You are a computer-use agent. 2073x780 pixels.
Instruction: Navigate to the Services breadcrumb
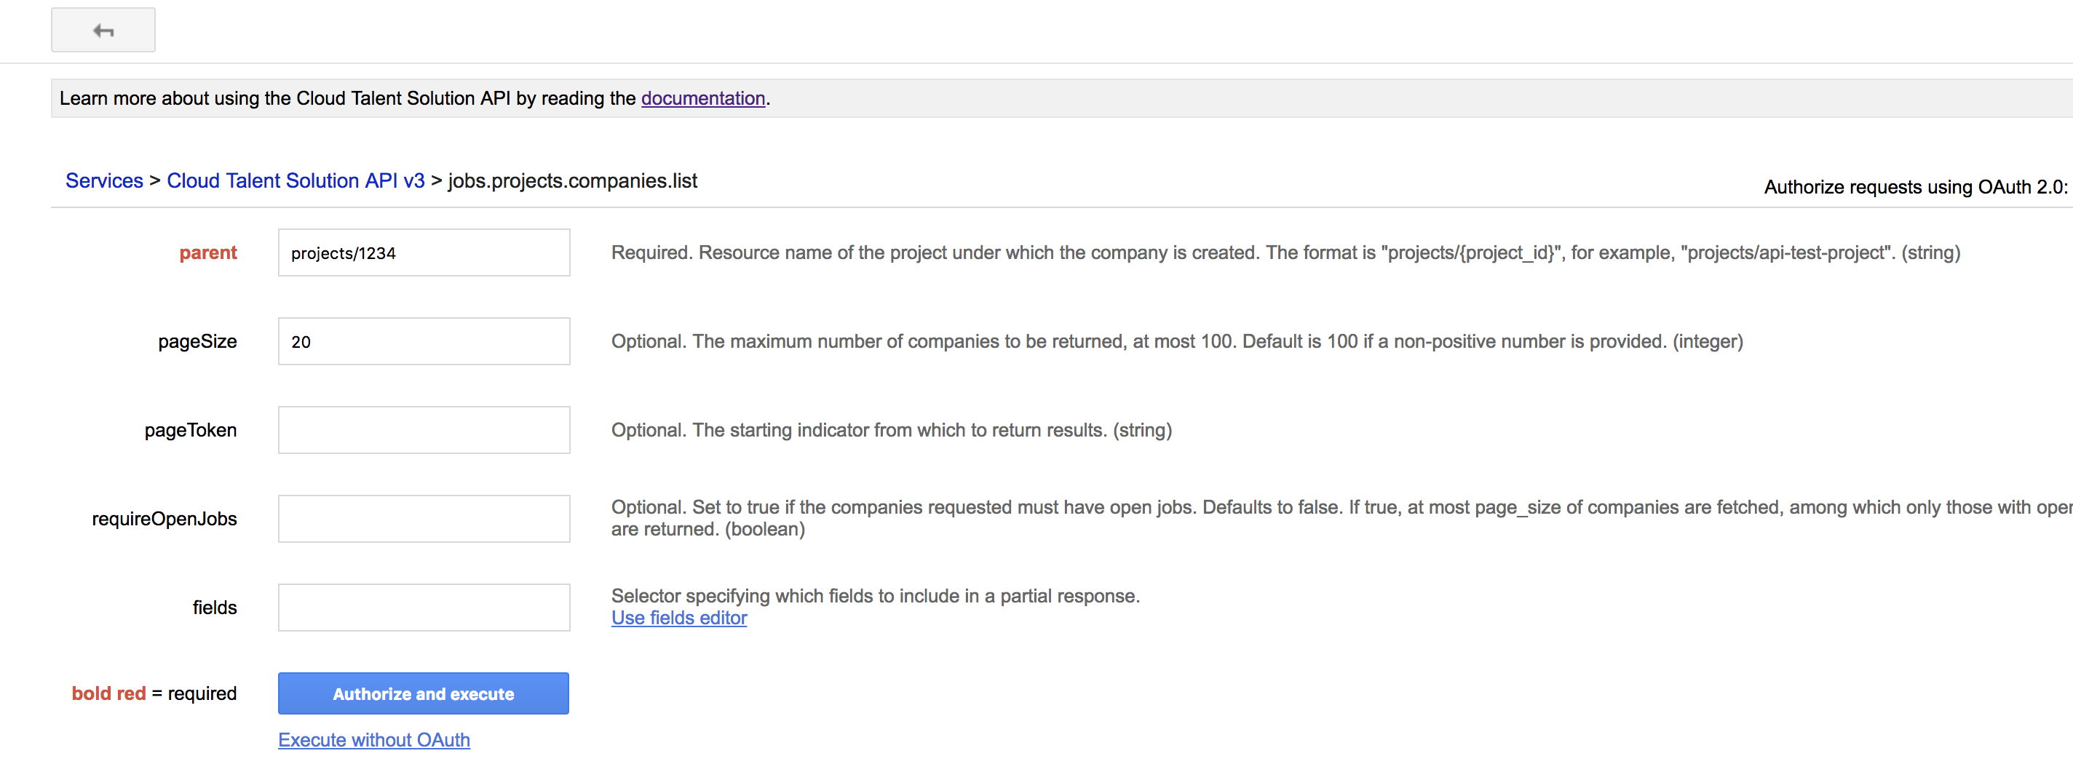[103, 180]
